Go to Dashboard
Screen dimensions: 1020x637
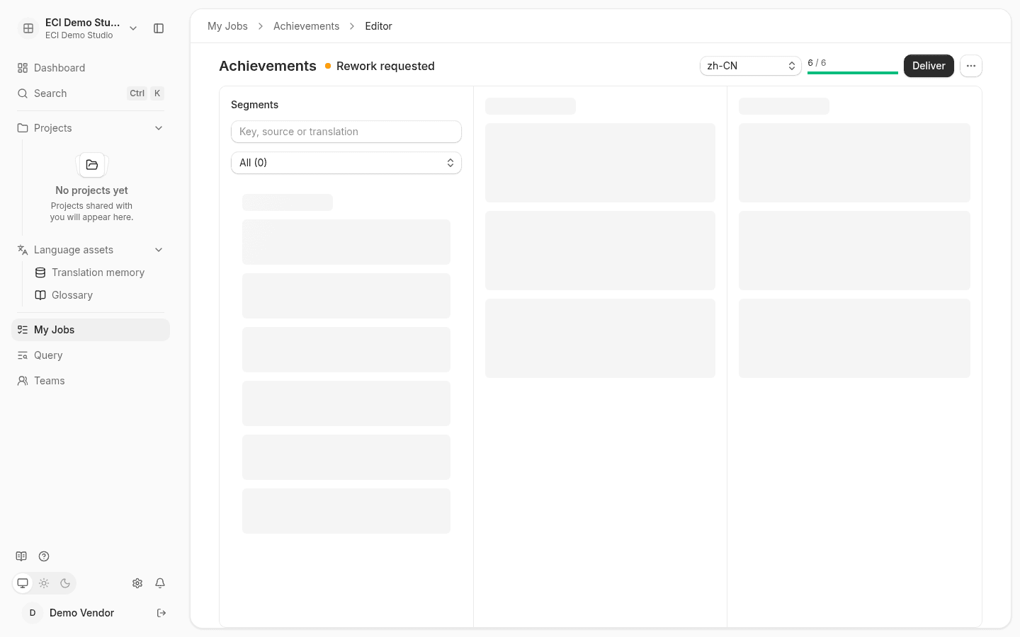[x=91, y=68]
